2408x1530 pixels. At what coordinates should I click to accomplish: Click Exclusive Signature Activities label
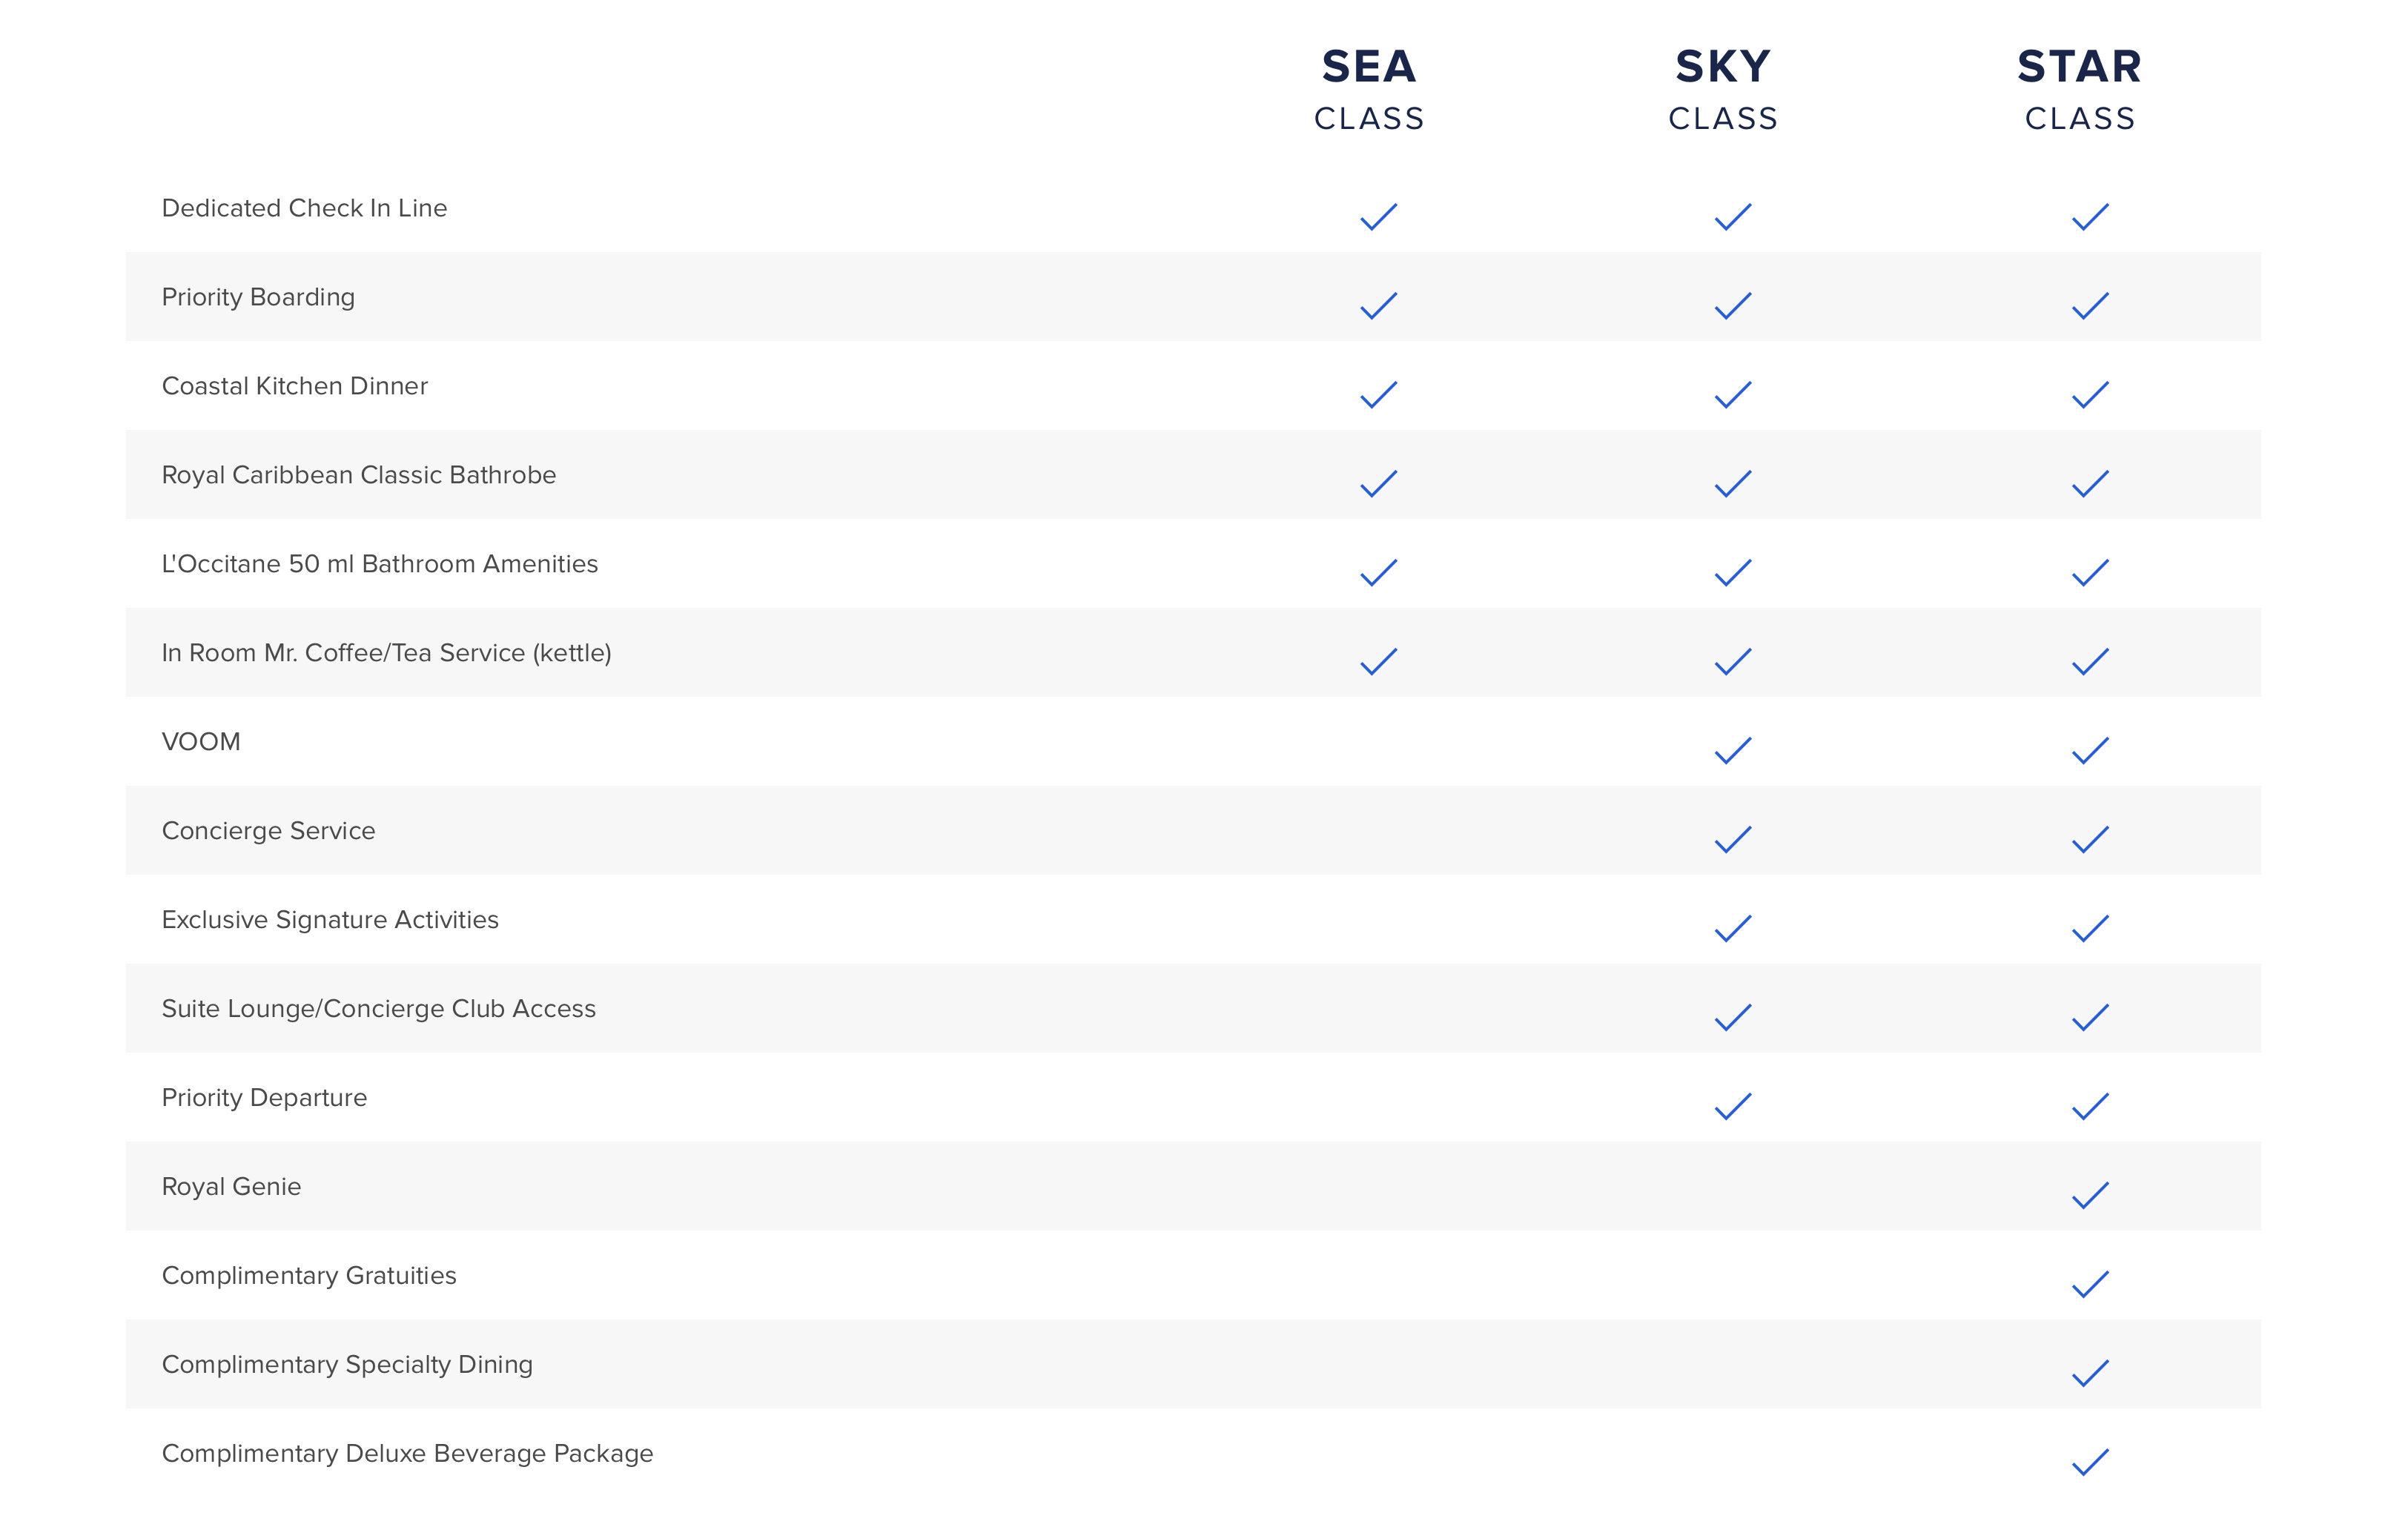[x=330, y=921]
